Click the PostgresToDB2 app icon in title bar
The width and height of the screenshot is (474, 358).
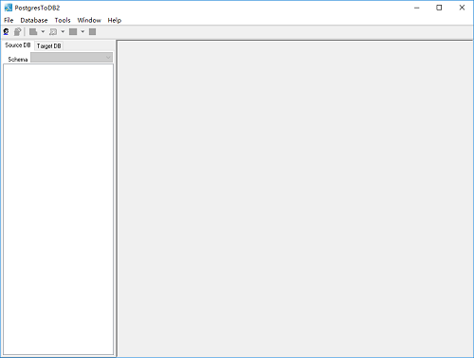[x=8, y=8]
